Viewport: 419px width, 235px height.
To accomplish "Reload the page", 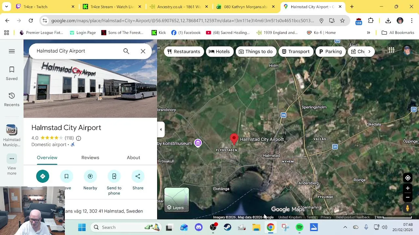I will coord(31,21).
